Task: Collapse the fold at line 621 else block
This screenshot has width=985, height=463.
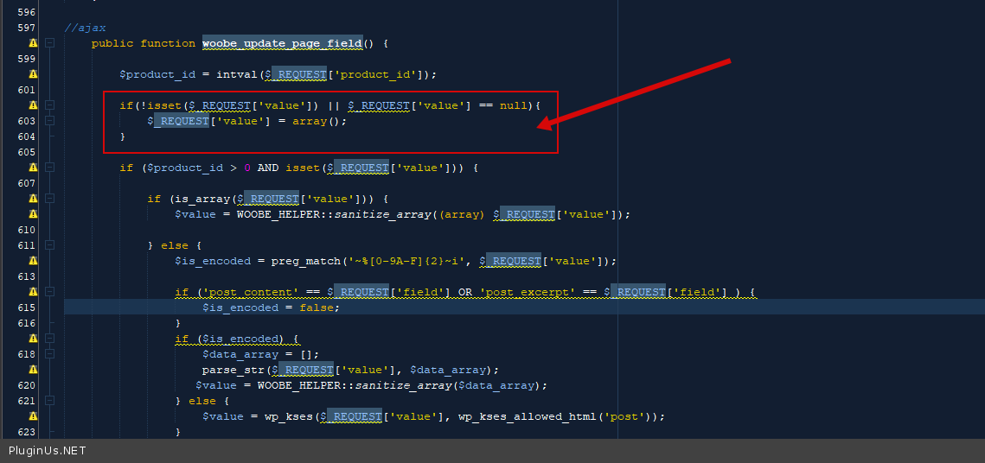Action: 50,401
